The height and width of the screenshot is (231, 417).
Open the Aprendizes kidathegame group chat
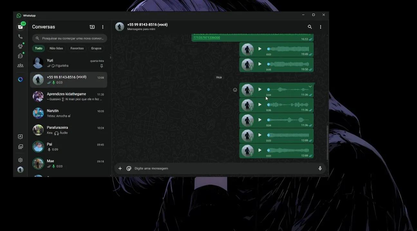point(69,96)
